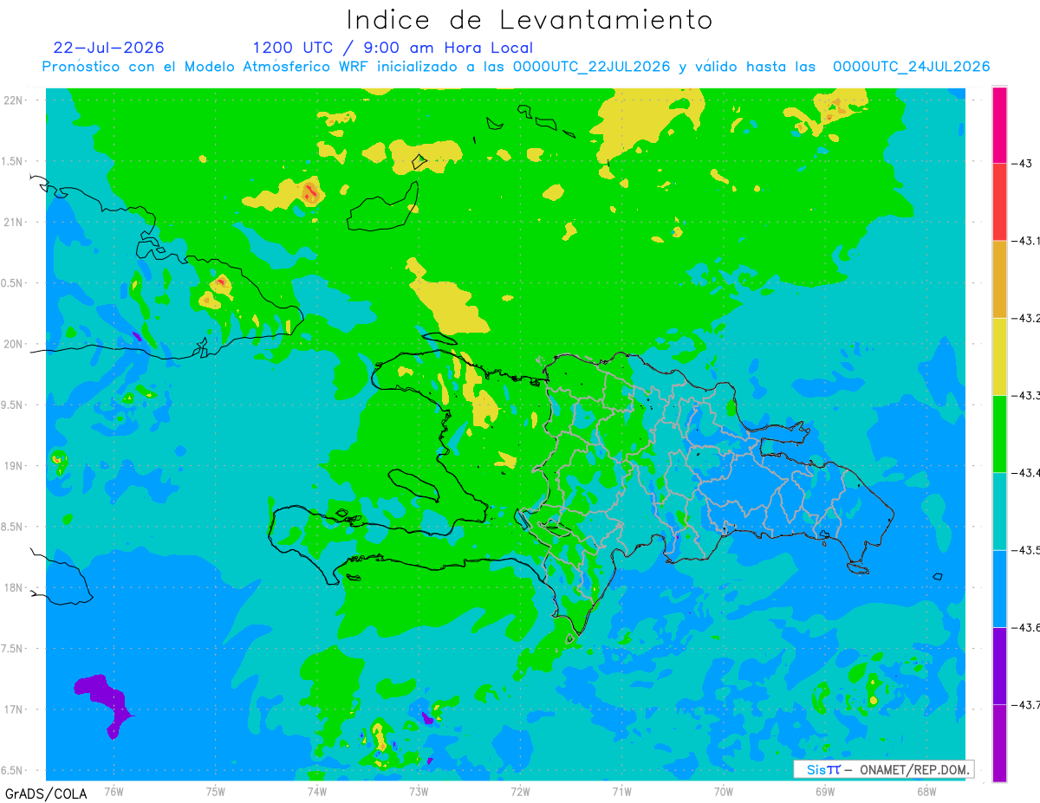The image size is (1040, 803).
Task: Click the "-43.6" legend value
Action: [1024, 627]
